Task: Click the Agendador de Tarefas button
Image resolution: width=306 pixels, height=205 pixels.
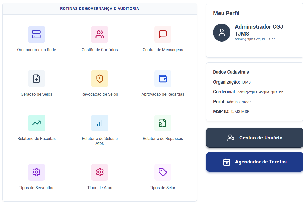Action: click(255, 162)
